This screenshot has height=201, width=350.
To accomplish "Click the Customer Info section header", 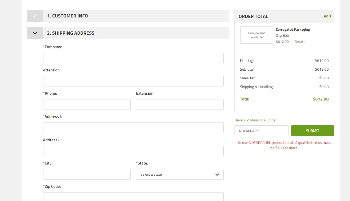I will [x=67, y=16].
